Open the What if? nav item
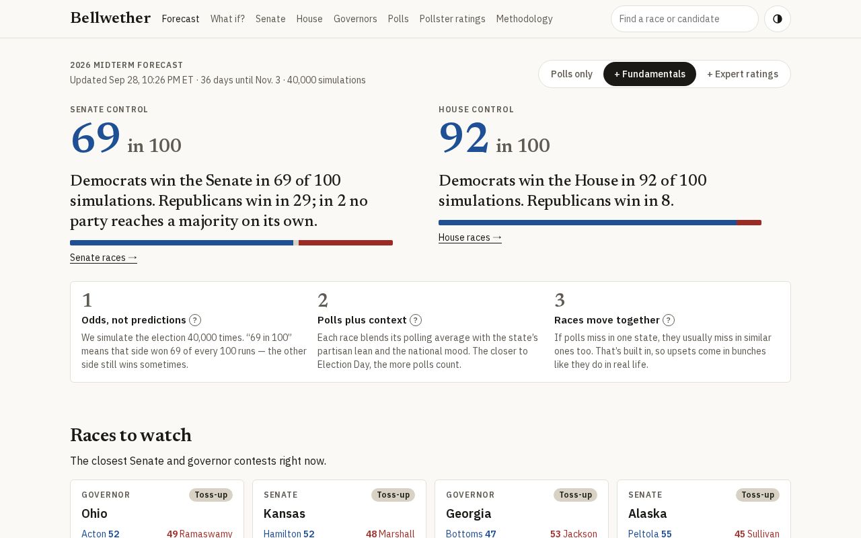The image size is (861, 538). click(x=227, y=19)
